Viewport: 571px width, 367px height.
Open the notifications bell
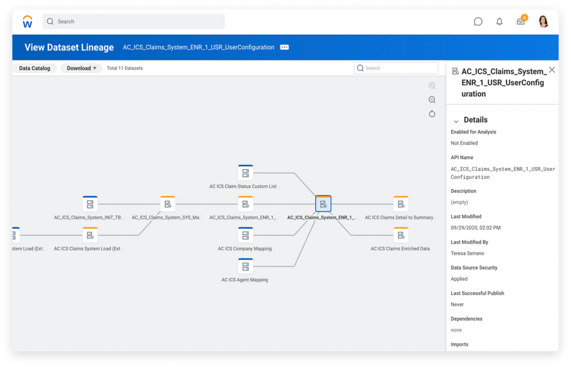[x=500, y=22]
